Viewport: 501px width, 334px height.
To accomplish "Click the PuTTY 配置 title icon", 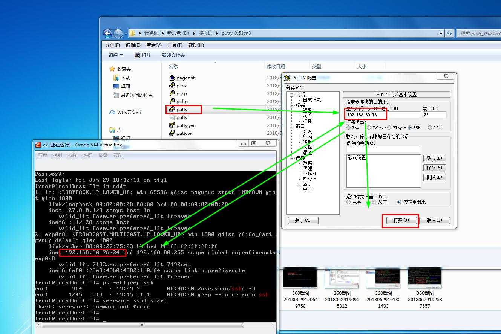I will (x=288, y=78).
